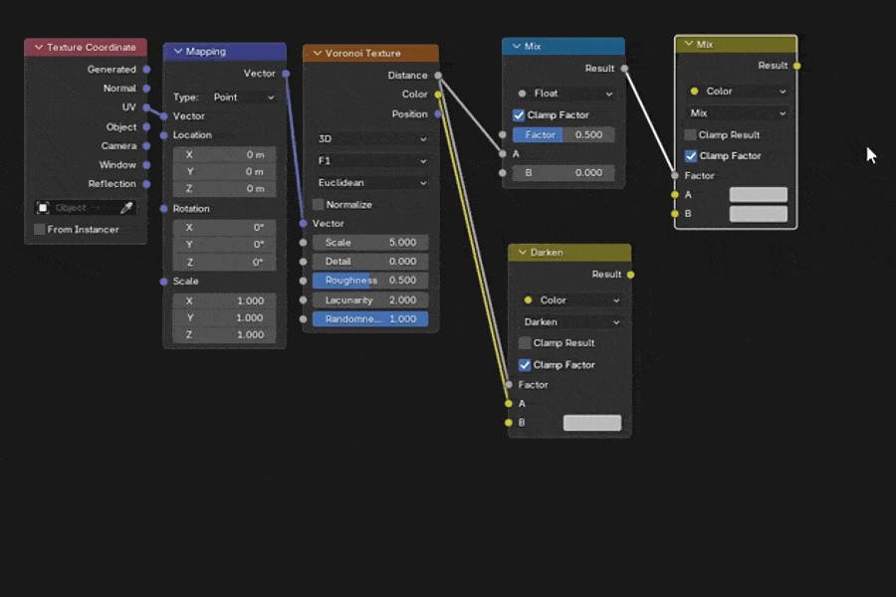Click the yellow Mix node B socket

tap(675, 214)
